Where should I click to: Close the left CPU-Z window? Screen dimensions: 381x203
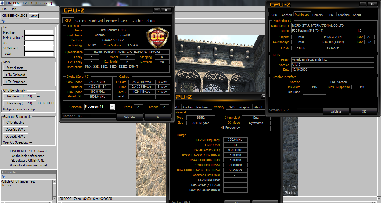[166, 10]
